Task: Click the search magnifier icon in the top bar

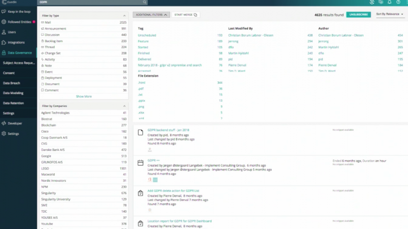Action: pyautogui.click(x=144, y=2)
